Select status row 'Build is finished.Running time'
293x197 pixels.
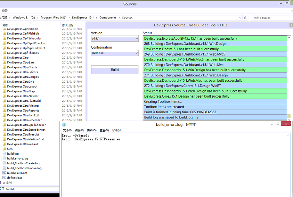click(x=215, y=112)
